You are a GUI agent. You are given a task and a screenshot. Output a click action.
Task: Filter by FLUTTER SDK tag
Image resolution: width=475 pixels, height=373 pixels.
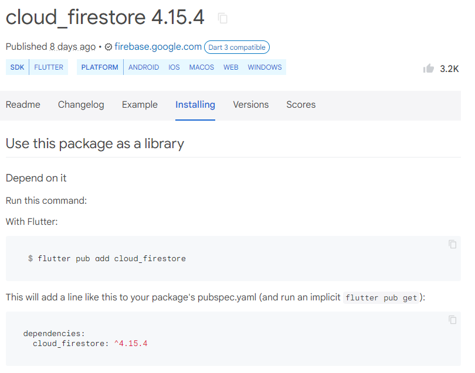tap(49, 67)
